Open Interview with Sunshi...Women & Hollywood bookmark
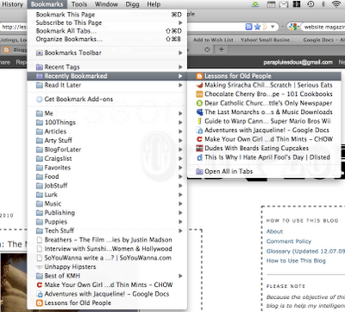Image resolution: width=345 pixels, height=312 pixels. (107, 249)
